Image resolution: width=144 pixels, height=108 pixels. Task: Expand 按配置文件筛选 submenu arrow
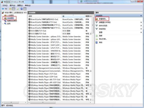[141, 22]
